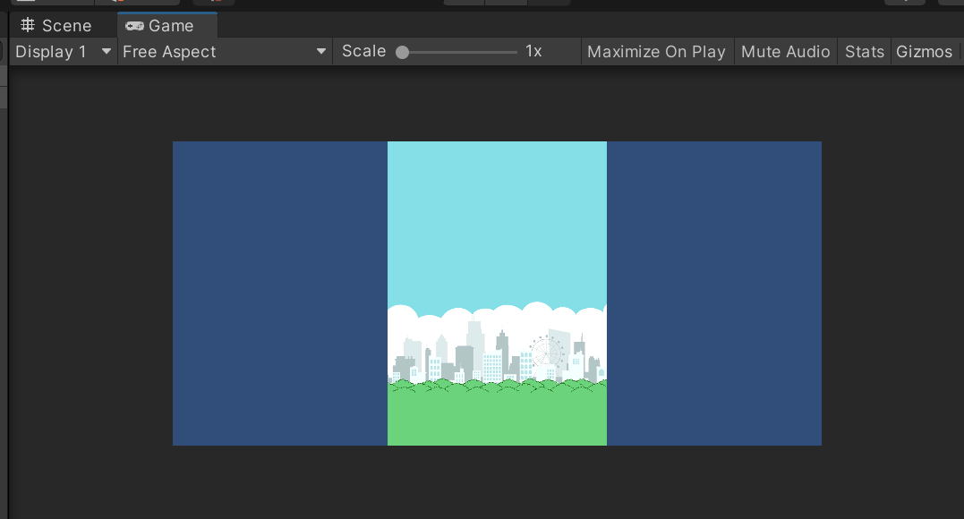
Task: Toggle Gizmos in Game view
Action: 924,52
